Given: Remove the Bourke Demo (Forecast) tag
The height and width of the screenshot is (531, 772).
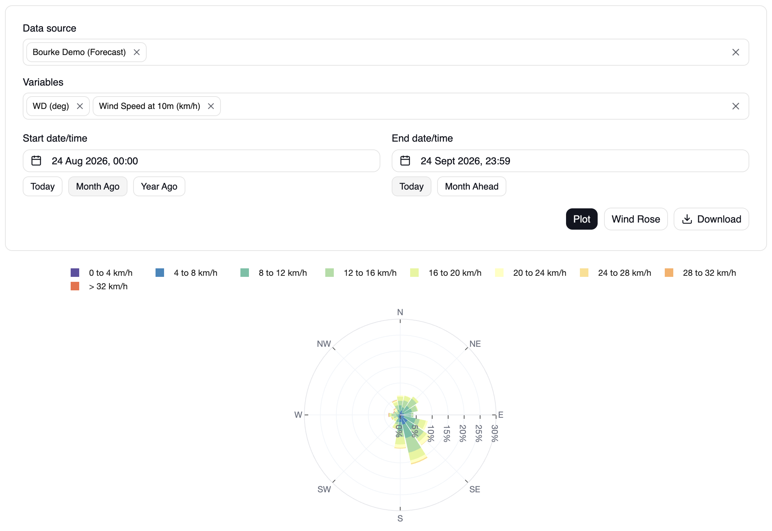Looking at the screenshot, I should click(137, 52).
